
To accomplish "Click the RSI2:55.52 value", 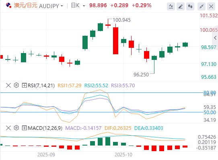I will pos(97,86).
